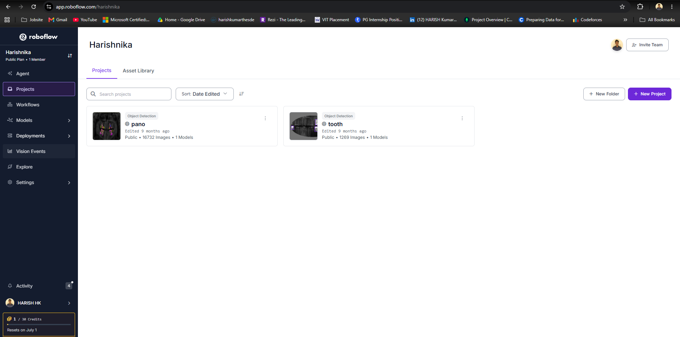
Task: Open Explore in the sidebar
Action: [x=39, y=167]
